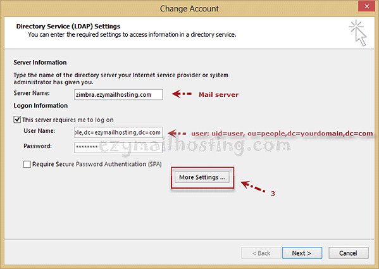
Task: Click the Next button
Action: point(302,253)
